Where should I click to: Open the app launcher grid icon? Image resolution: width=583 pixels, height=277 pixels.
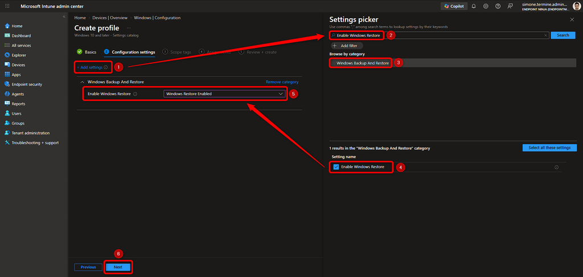coord(7,6)
